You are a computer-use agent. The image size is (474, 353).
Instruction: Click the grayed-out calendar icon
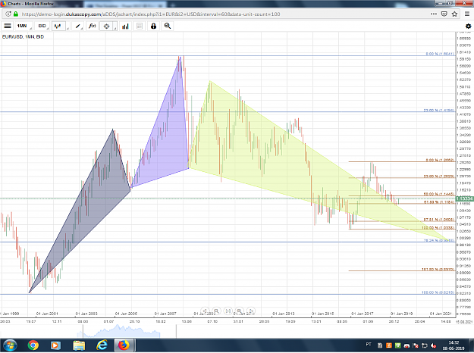tap(140, 27)
